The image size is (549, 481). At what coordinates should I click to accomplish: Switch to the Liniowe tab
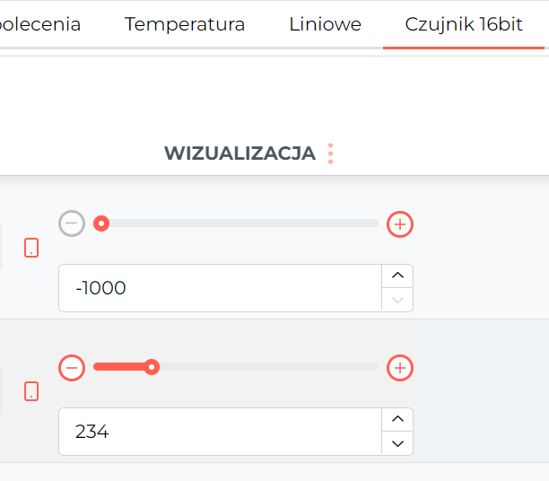(325, 24)
